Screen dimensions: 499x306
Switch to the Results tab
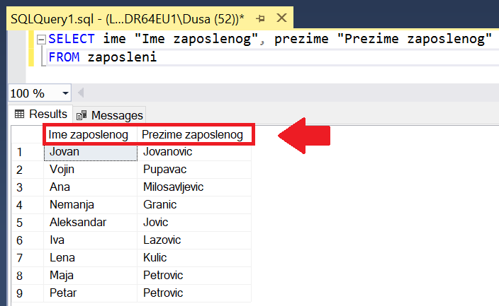coord(41,114)
